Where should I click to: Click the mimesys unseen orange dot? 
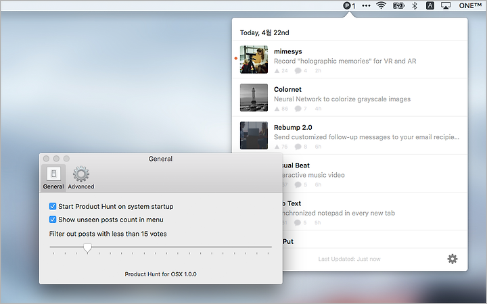tap(236, 58)
